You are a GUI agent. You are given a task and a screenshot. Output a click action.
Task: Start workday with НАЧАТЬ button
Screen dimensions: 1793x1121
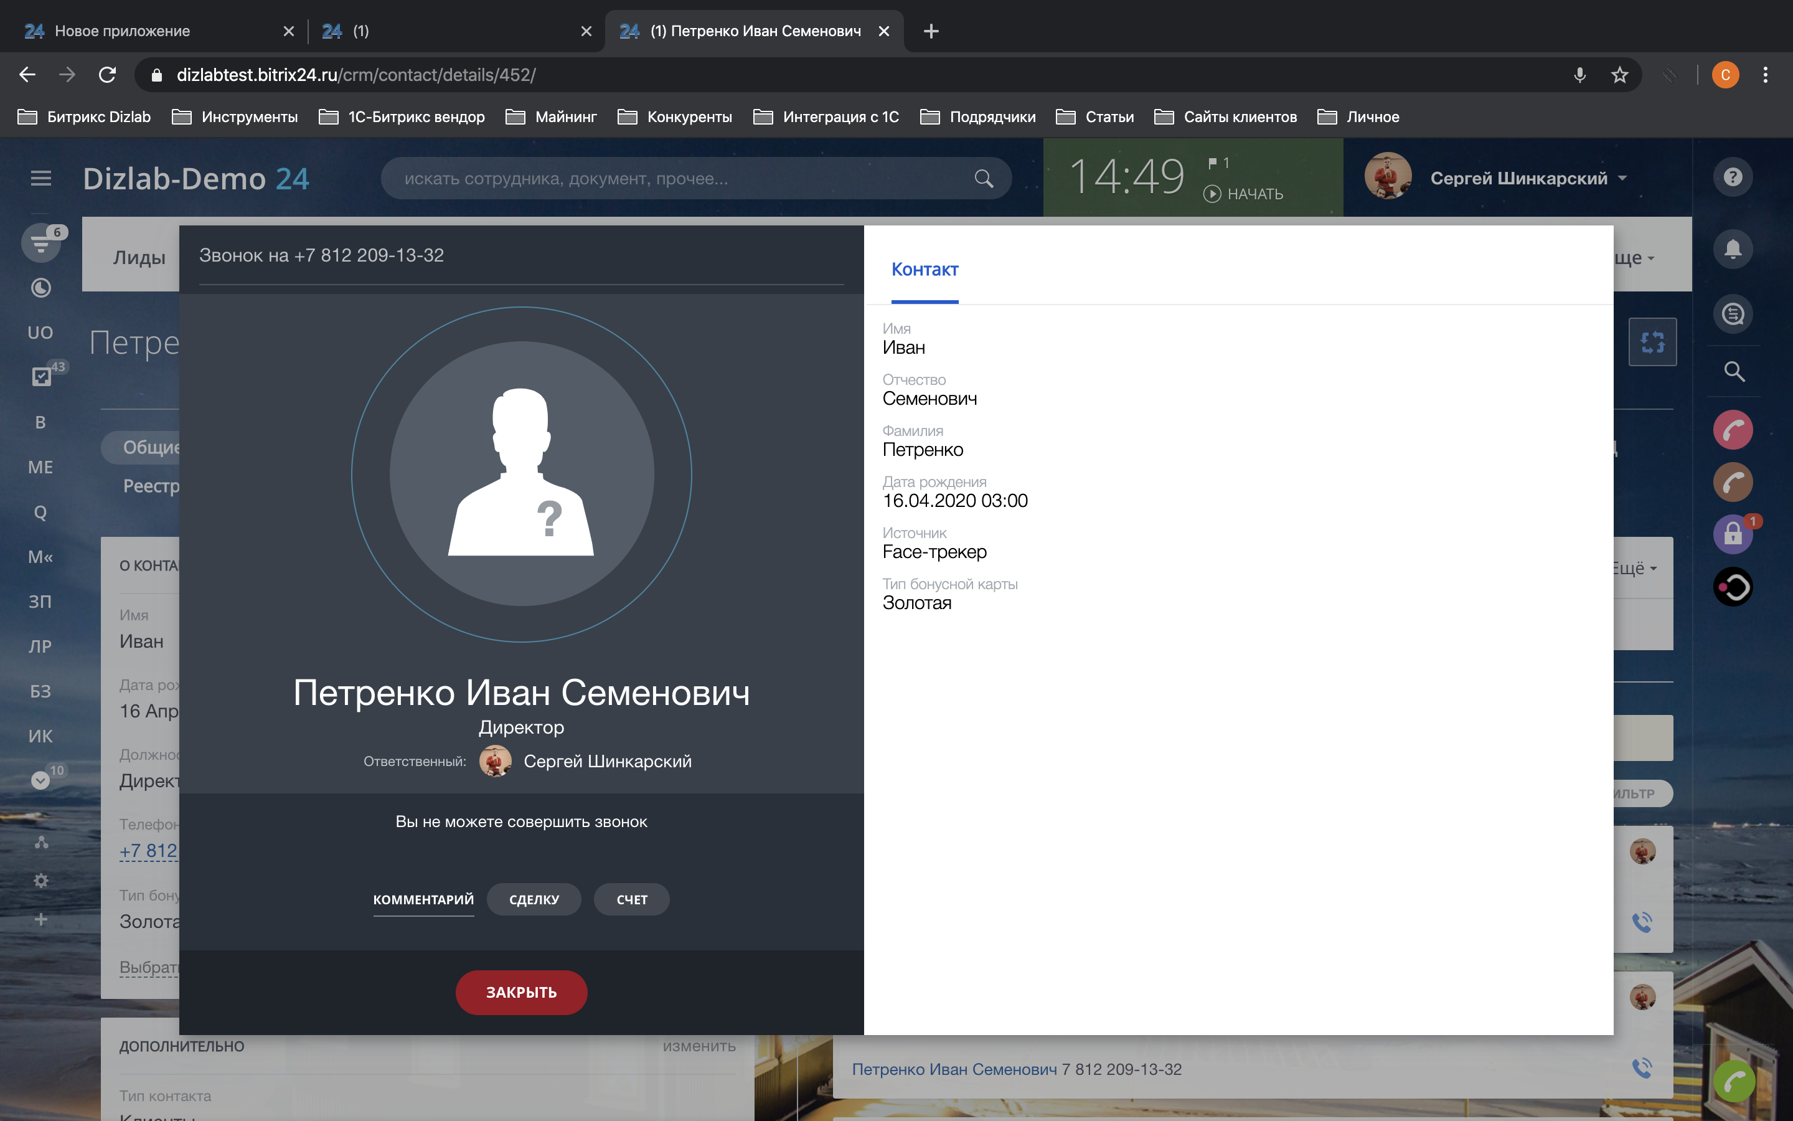pos(1244,194)
